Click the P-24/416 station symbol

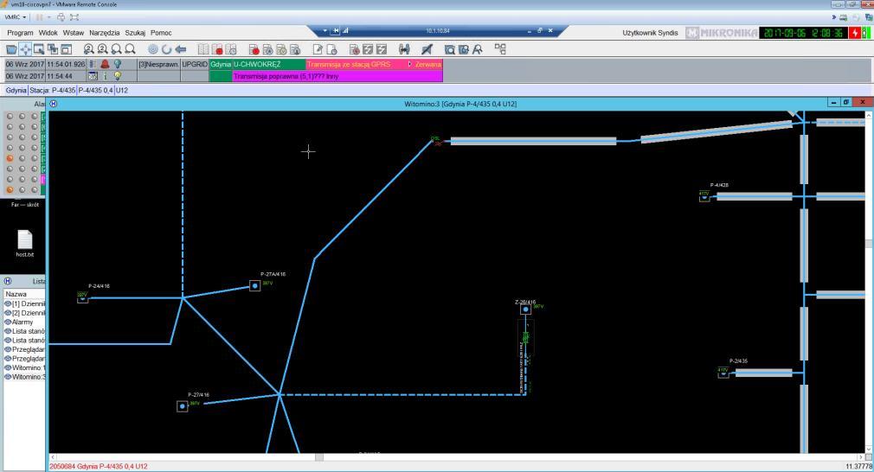[82, 299]
